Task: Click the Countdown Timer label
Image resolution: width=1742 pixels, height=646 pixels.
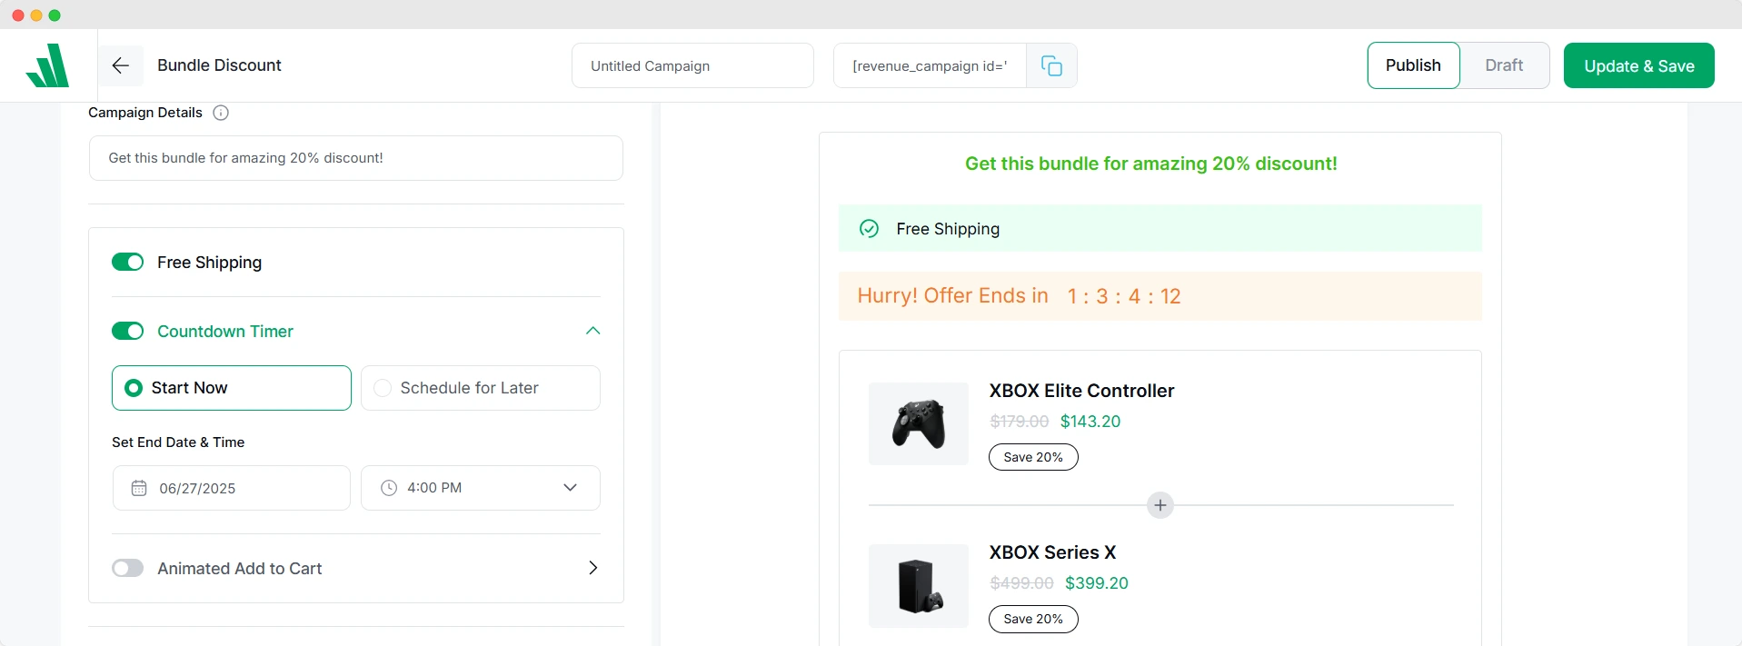Action: pyautogui.click(x=225, y=332)
